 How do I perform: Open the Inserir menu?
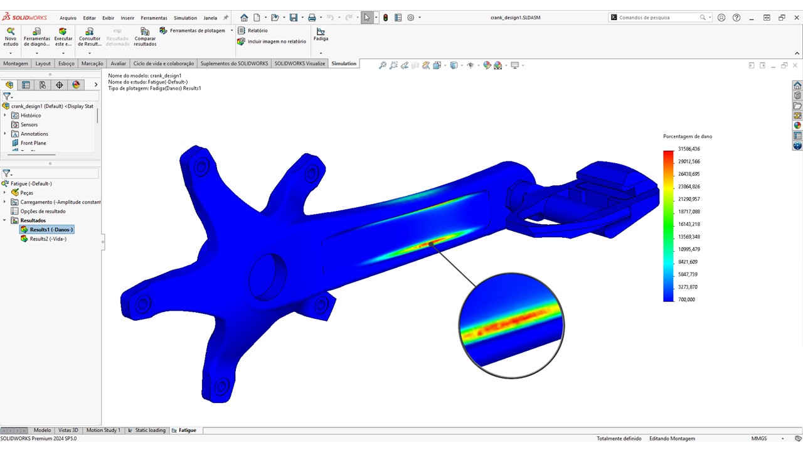[x=127, y=18]
